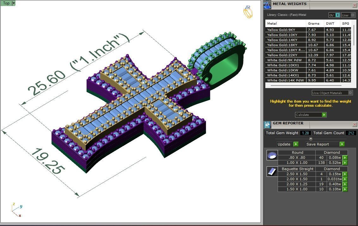The width and height of the screenshot is (358, 226).
Task: Click the Total Gem Weight value 1.28
Action: [305, 133]
